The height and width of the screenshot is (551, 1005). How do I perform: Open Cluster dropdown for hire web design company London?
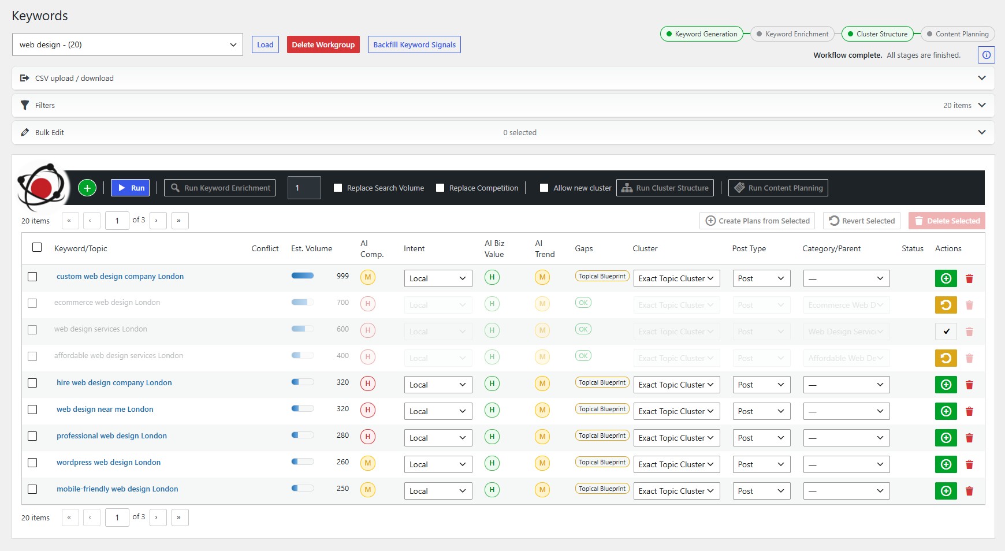coord(676,385)
